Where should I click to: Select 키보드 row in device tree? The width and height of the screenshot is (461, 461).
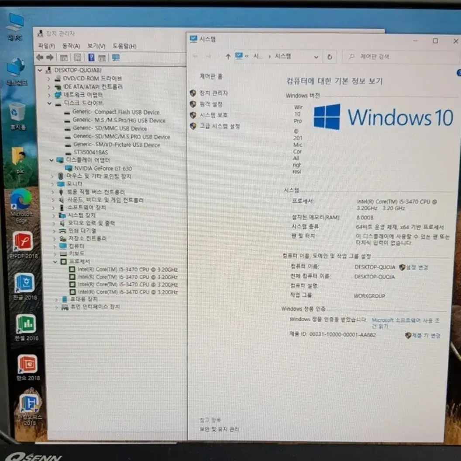point(76,254)
